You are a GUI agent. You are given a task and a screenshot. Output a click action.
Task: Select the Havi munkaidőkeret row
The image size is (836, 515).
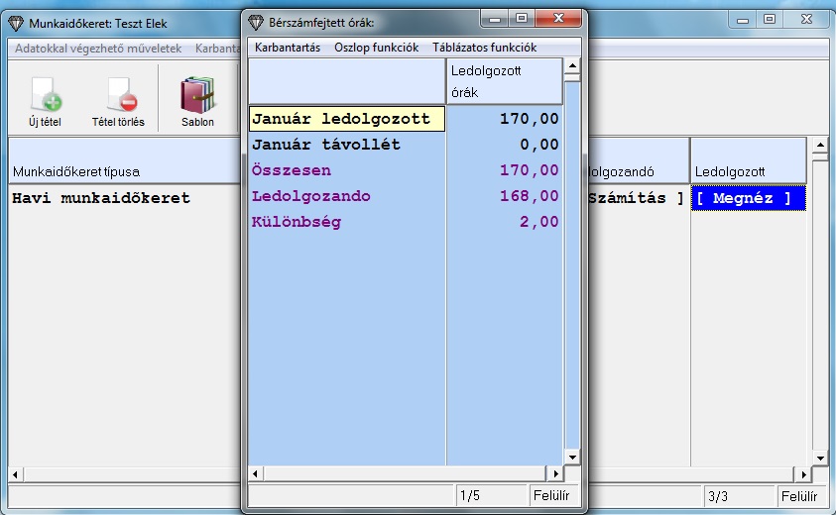(109, 198)
